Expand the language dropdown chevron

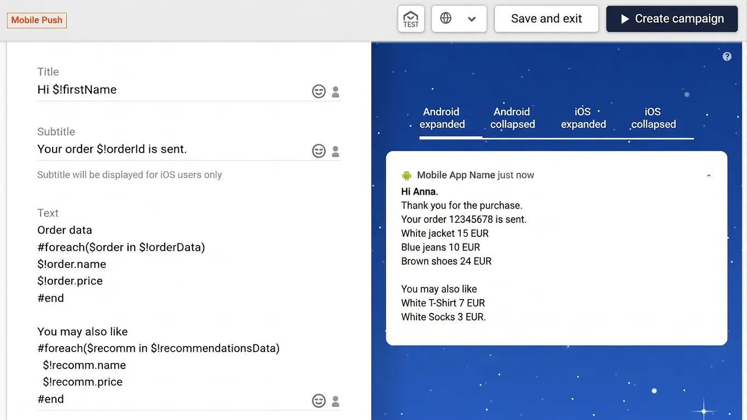pyautogui.click(x=472, y=19)
